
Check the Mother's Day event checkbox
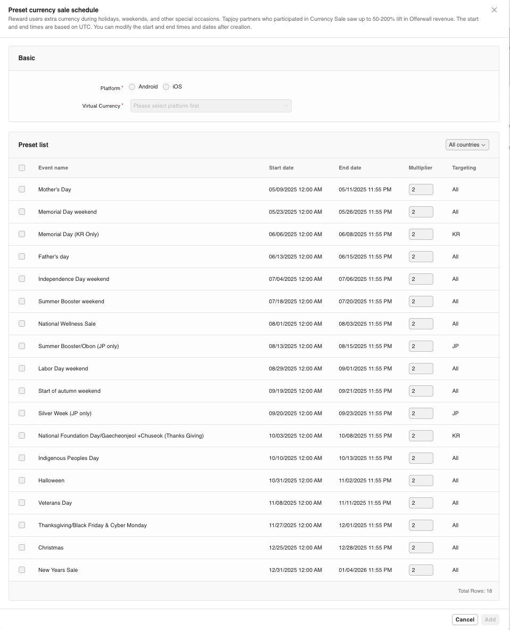tap(22, 189)
